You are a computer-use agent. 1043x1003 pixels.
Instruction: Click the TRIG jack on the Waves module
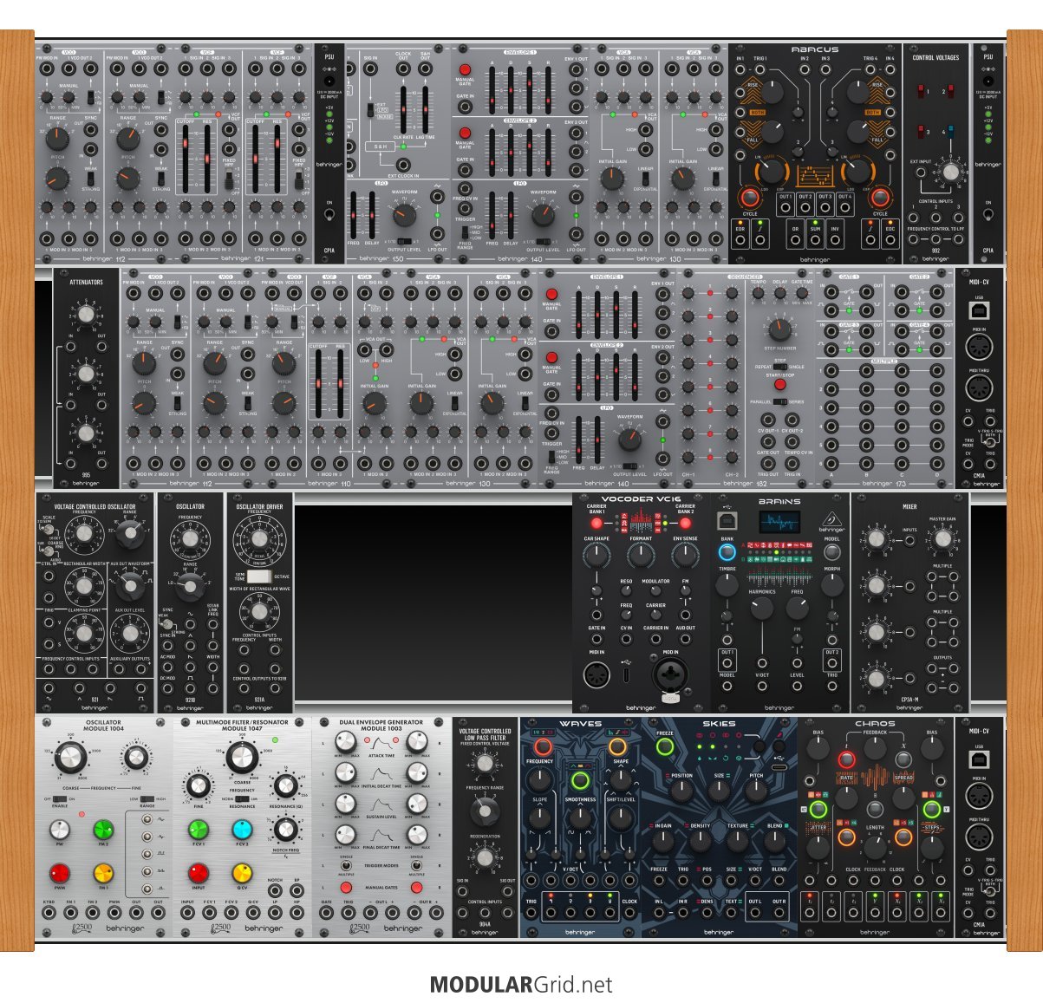531,912
